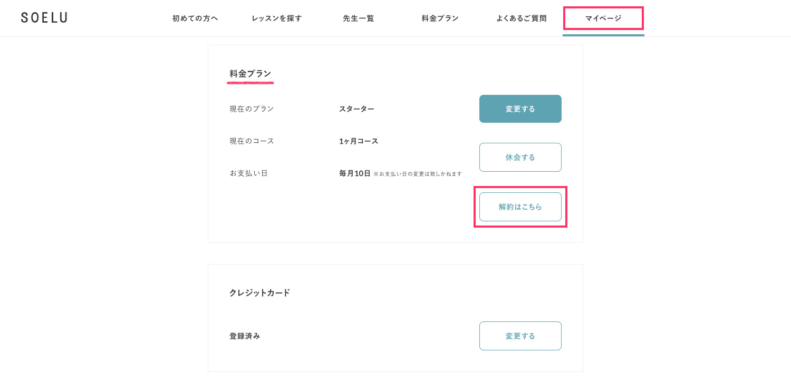
Task: Click the payment date change notice text
Action: [418, 174]
